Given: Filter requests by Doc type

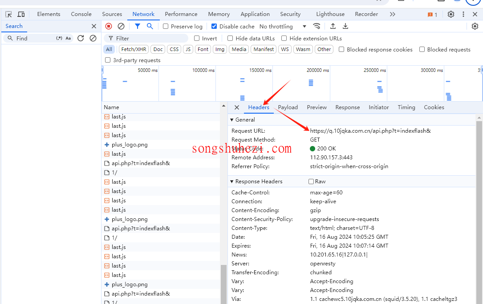Looking at the screenshot, I should [x=158, y=49].
